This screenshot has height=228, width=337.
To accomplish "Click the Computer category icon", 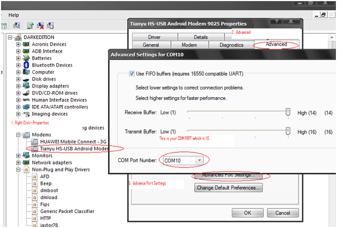I will point(26,72).
